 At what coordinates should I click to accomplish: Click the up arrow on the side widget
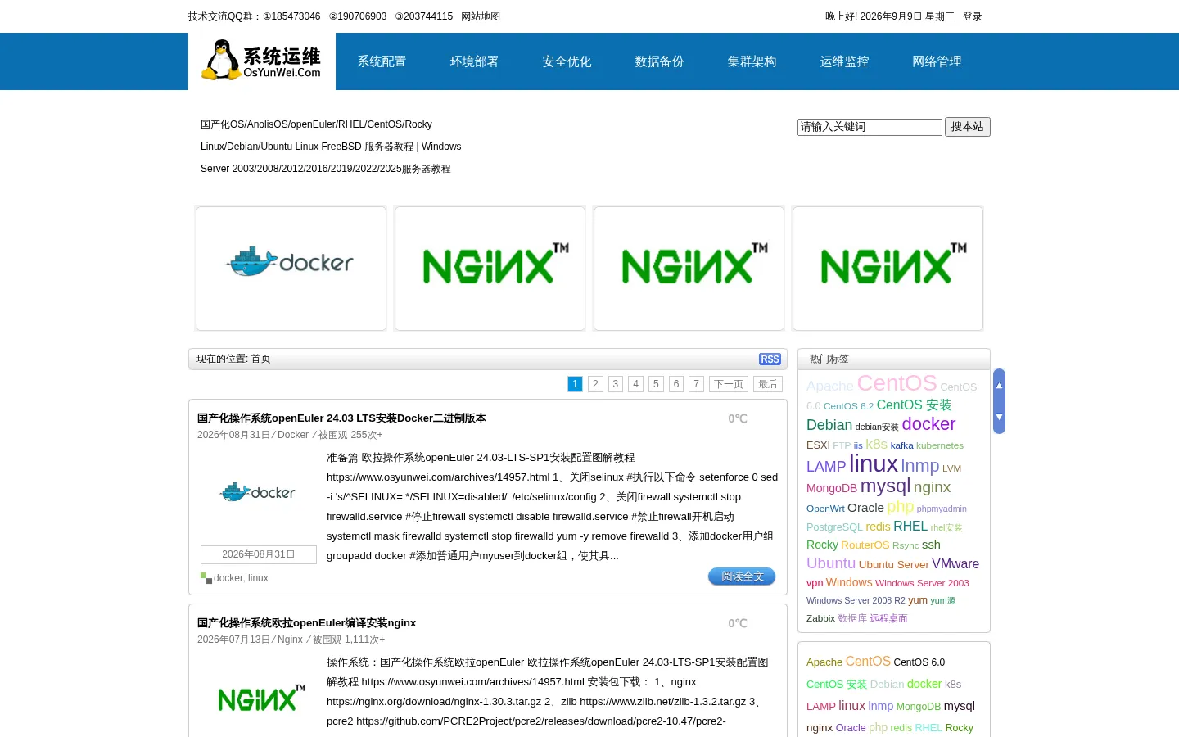pos(999,386)
